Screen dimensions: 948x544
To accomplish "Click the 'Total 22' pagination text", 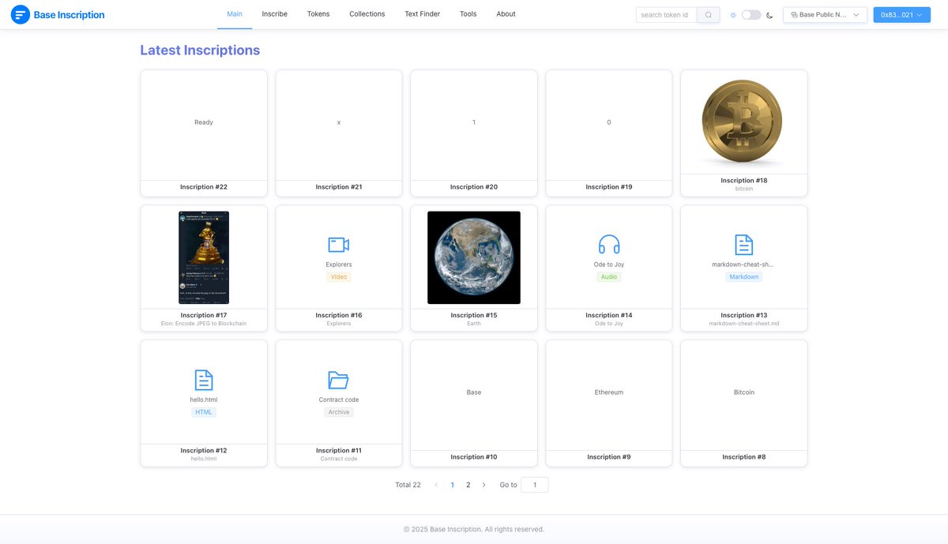I will (x=408, y=485).
